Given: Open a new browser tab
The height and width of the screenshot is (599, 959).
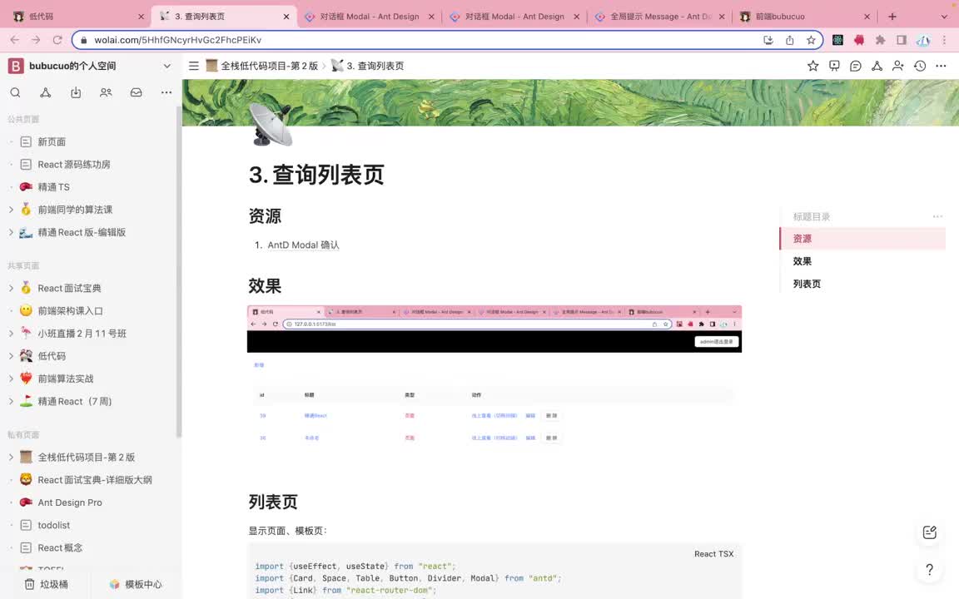Looking at the screenshot, I should 892,17.
